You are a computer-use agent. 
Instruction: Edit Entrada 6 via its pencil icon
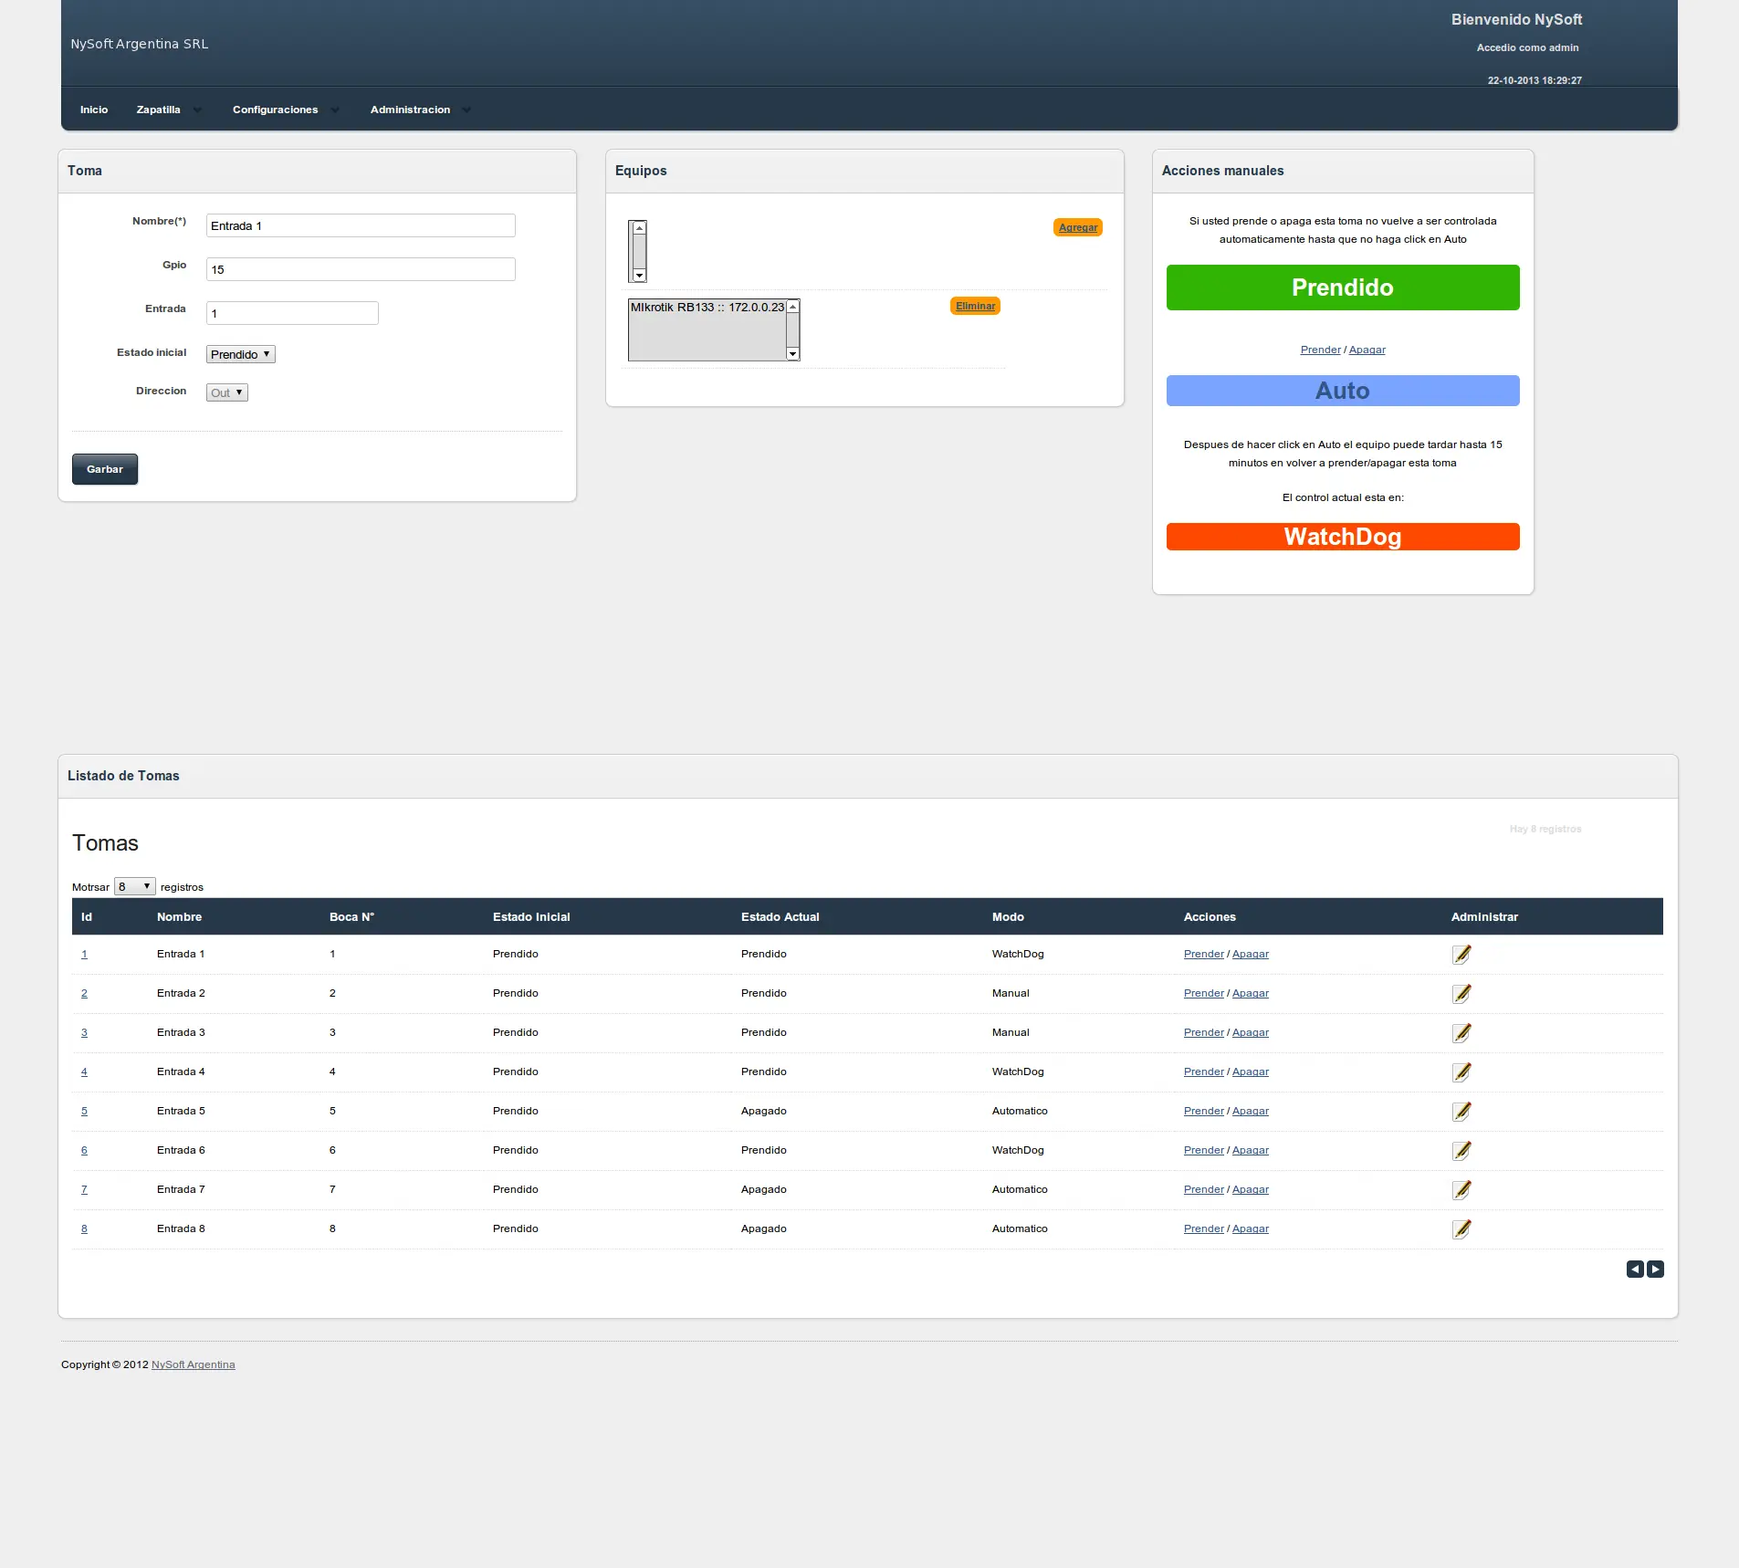1461,1150
